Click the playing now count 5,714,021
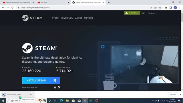Screen dimensions: 183x103 (65, 71)
